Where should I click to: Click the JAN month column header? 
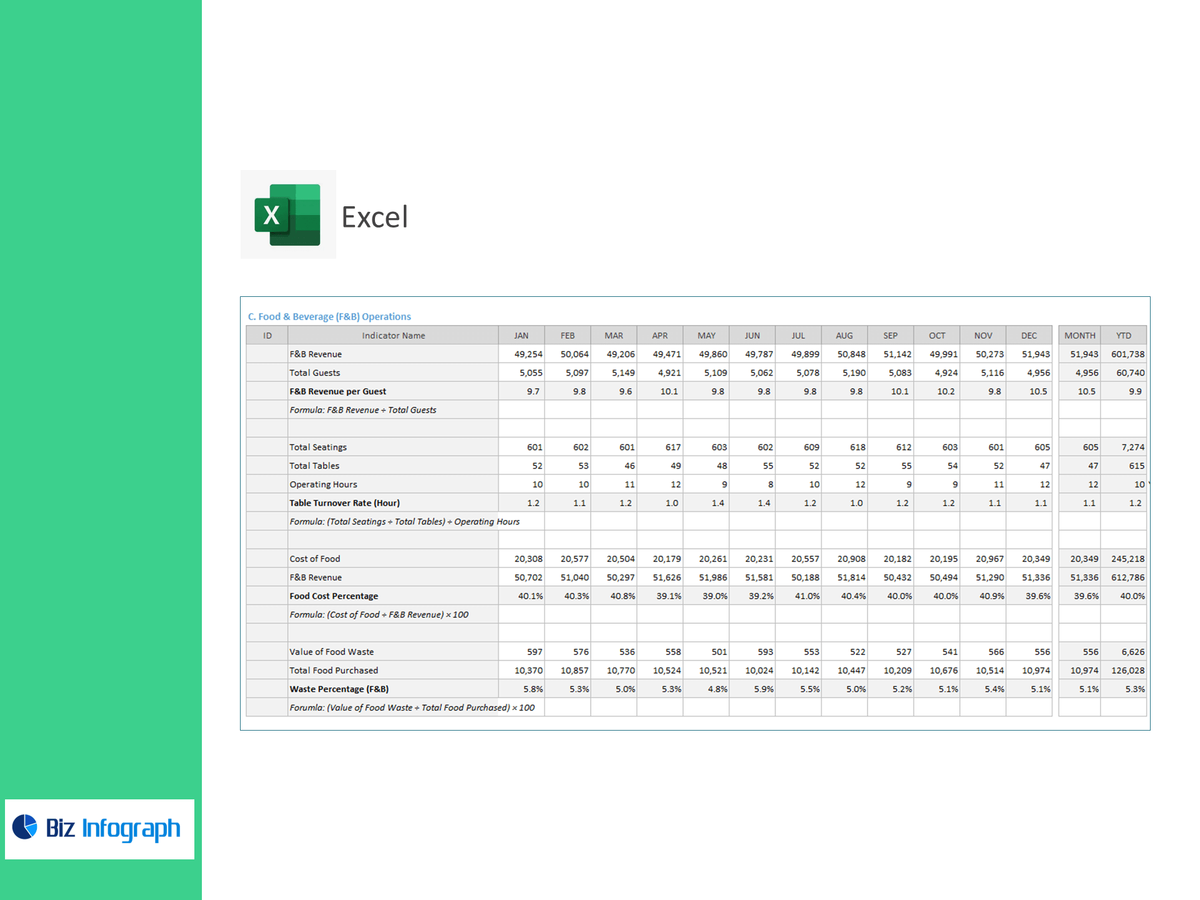click(521, 336)
